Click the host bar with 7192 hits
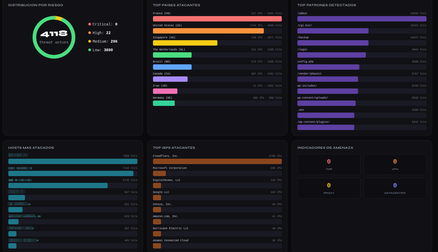This screenshot has width=438, height=252. click(71, 173)
